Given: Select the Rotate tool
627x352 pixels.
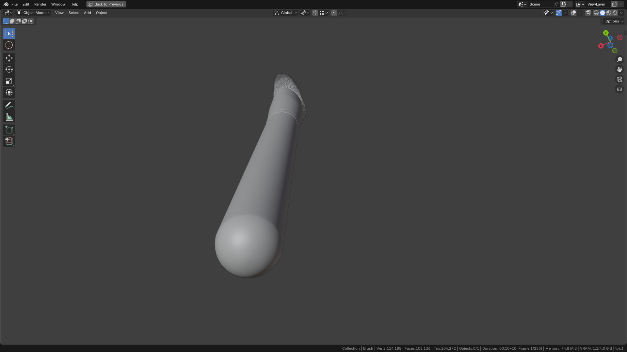Looking at the screenshot, I should point(9,69).
